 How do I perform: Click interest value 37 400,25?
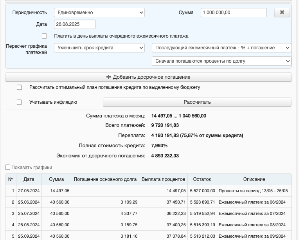coord(176,225)
